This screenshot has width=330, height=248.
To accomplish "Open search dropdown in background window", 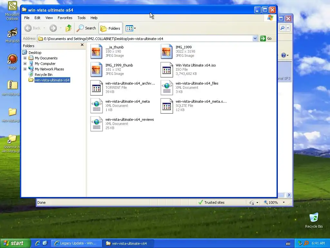I will (x=288, y=28).
